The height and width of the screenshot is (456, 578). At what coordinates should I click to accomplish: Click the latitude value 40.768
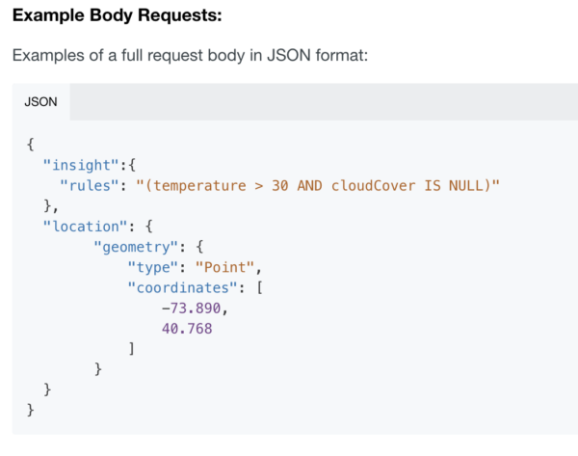(x=187, y=329)
